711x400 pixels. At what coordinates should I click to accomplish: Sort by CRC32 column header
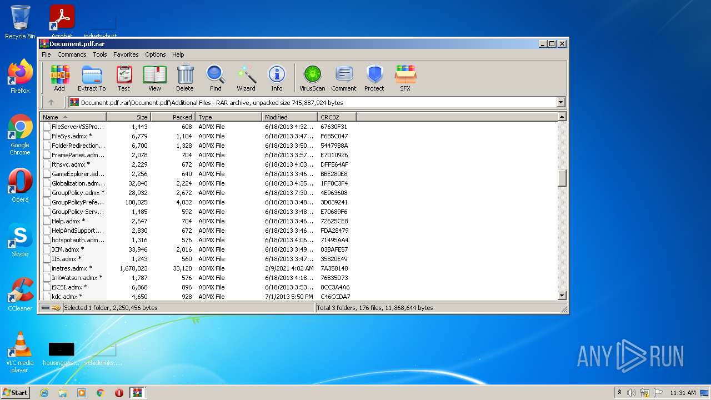coord(337,117)
